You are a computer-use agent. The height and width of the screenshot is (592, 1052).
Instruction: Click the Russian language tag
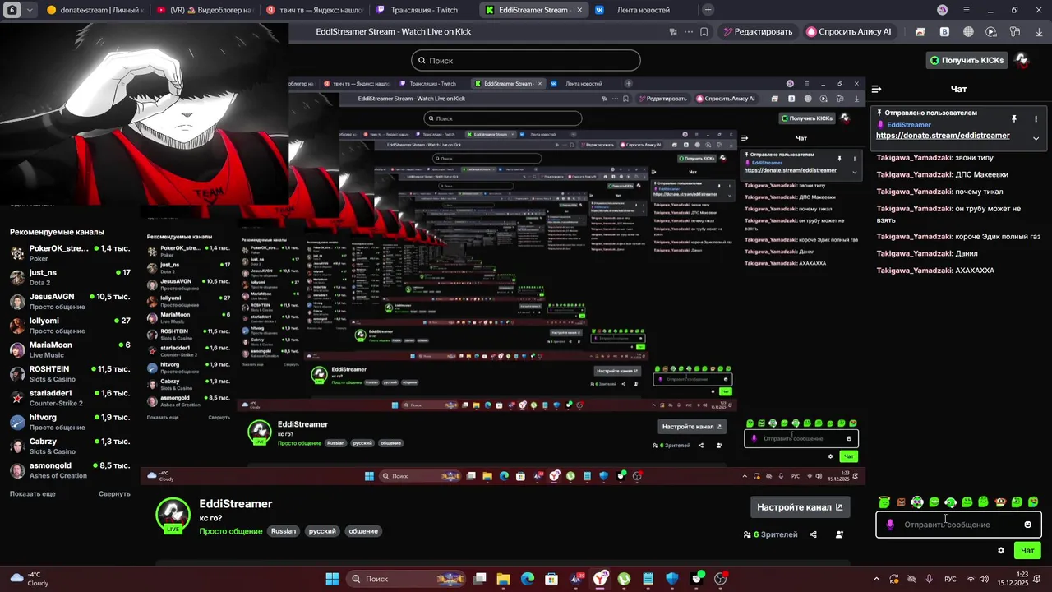[284, 531]
